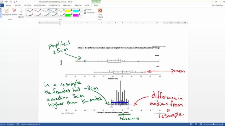Viewport: 225px width, 126px height.
Task: Open the PAGE LAYOUT tab
Action: click(40, 6)
